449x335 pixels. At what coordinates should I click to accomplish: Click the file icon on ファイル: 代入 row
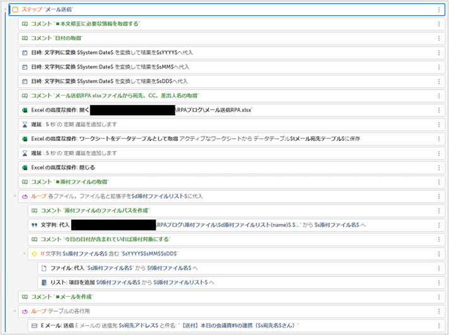tap(44, 268)
